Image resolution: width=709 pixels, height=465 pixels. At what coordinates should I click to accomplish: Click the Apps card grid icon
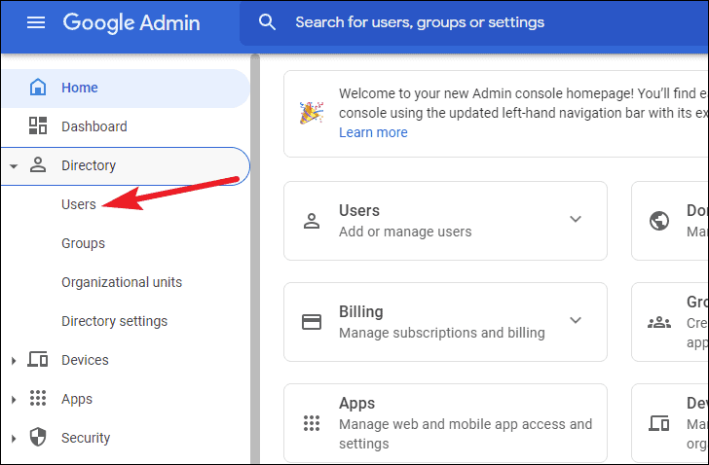click(x=312, y=423)
